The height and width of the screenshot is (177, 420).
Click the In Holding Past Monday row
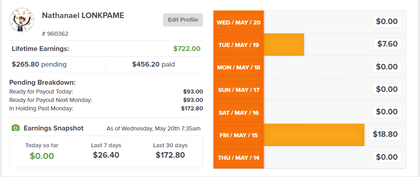106,108
